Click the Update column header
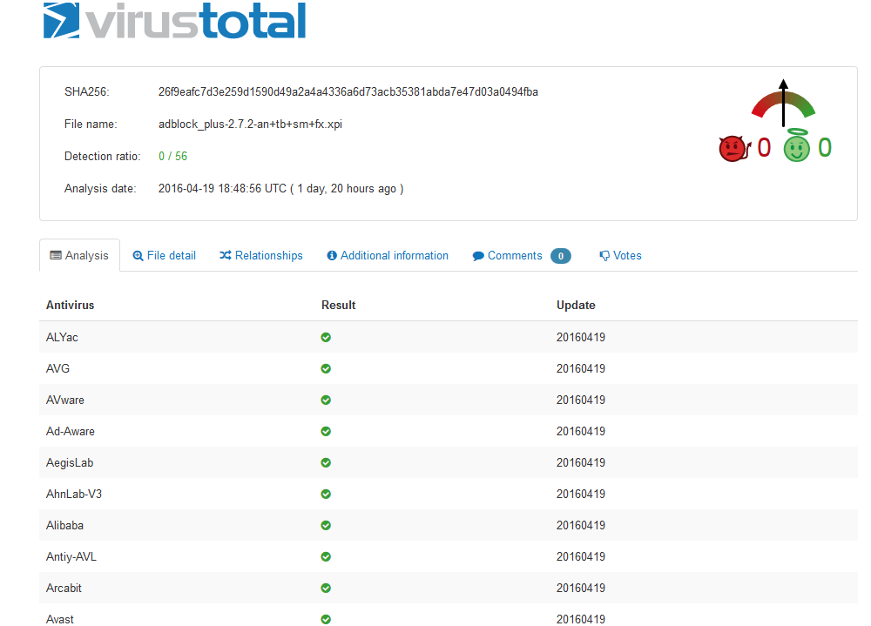 (576, 305)
